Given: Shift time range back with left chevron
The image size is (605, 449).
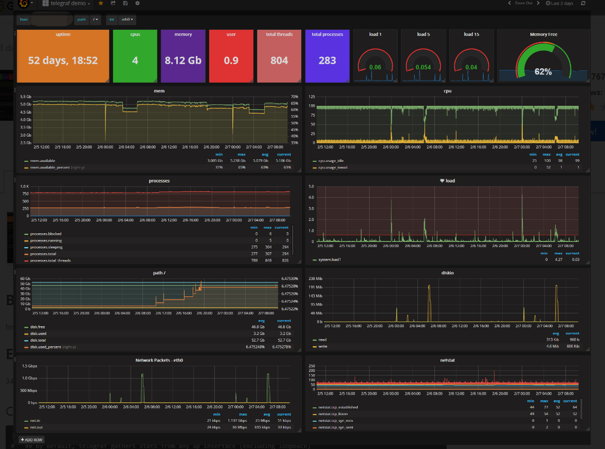Looking at the screenshot, I should [509, 3].
